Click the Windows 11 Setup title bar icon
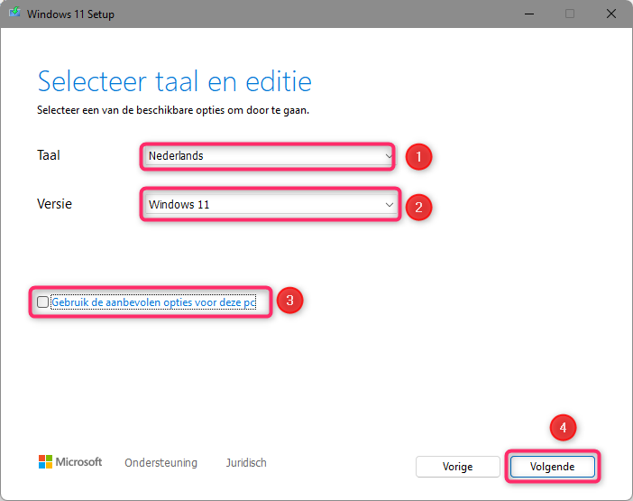 point(15,13)
